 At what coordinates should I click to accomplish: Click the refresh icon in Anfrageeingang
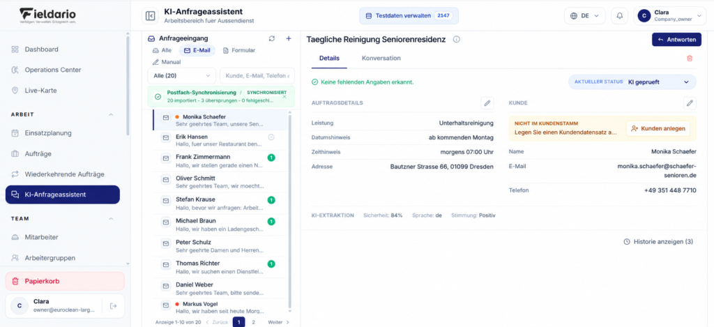click(272, 39)
